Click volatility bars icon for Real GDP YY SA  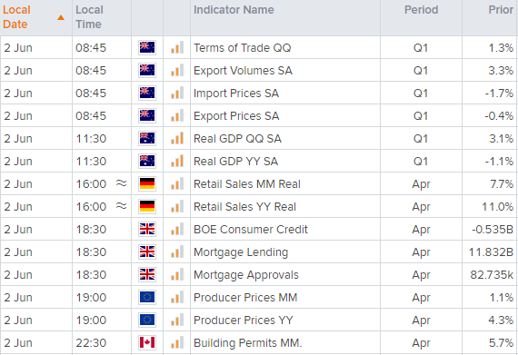[177, 161]
